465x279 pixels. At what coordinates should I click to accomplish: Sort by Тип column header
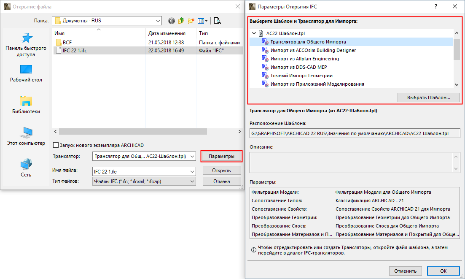pos(220,33)
